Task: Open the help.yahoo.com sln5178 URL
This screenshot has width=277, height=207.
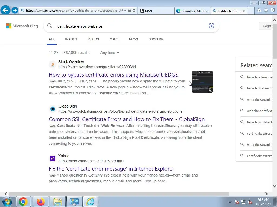Action: pos(91,161)
